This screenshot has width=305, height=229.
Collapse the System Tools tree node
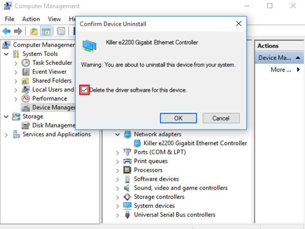[6, 54]
